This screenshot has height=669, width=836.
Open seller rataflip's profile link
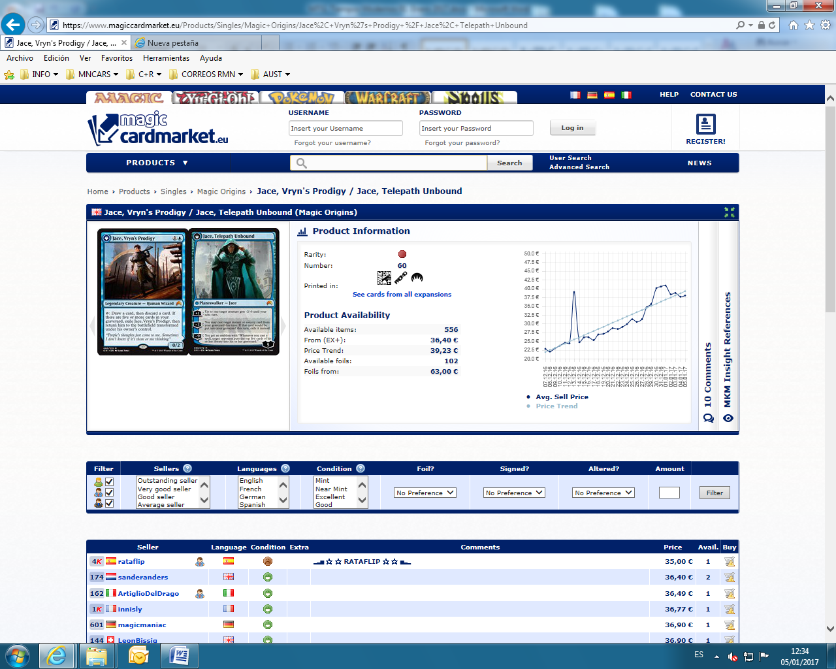coord(131,561)
